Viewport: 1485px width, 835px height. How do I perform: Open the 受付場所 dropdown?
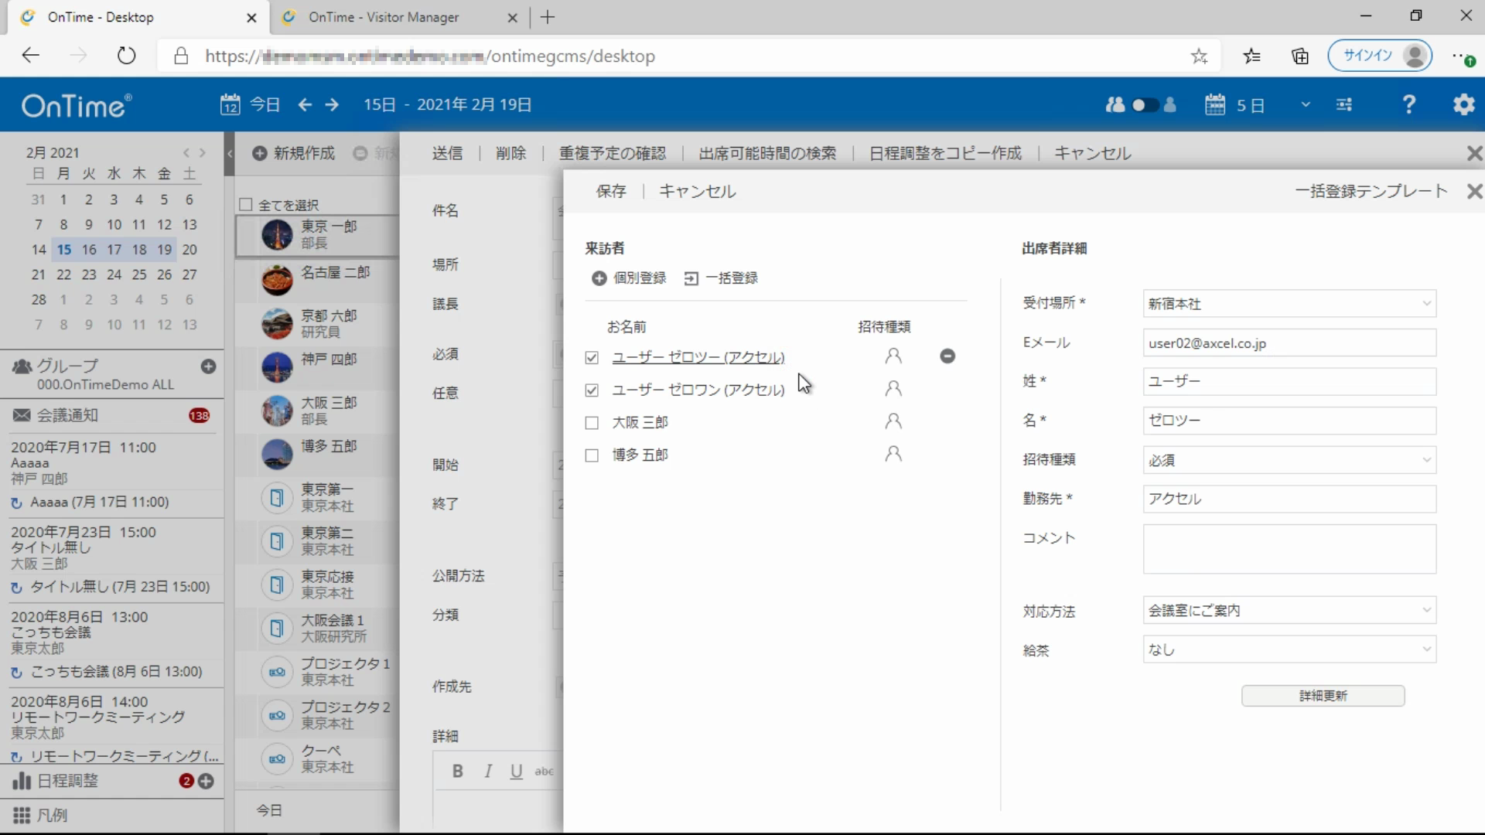1289,304
